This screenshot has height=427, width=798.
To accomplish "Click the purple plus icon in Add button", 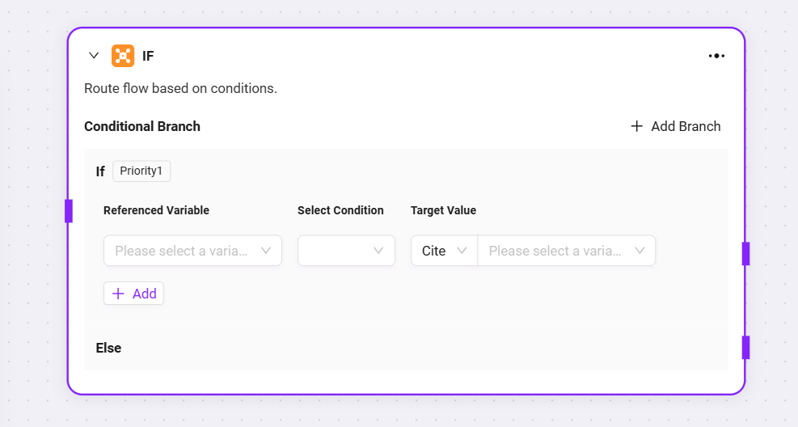I will [118, 294].
